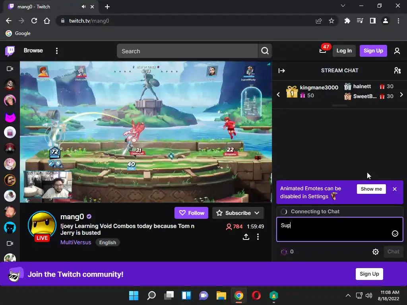Open a new browser tab
The width and height of the screenshot is (407, 305).
click(107, 7)
